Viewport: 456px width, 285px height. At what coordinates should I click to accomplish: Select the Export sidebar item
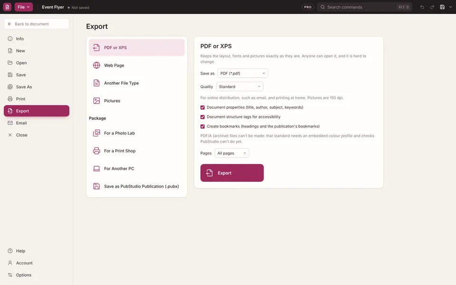(37, 111)
